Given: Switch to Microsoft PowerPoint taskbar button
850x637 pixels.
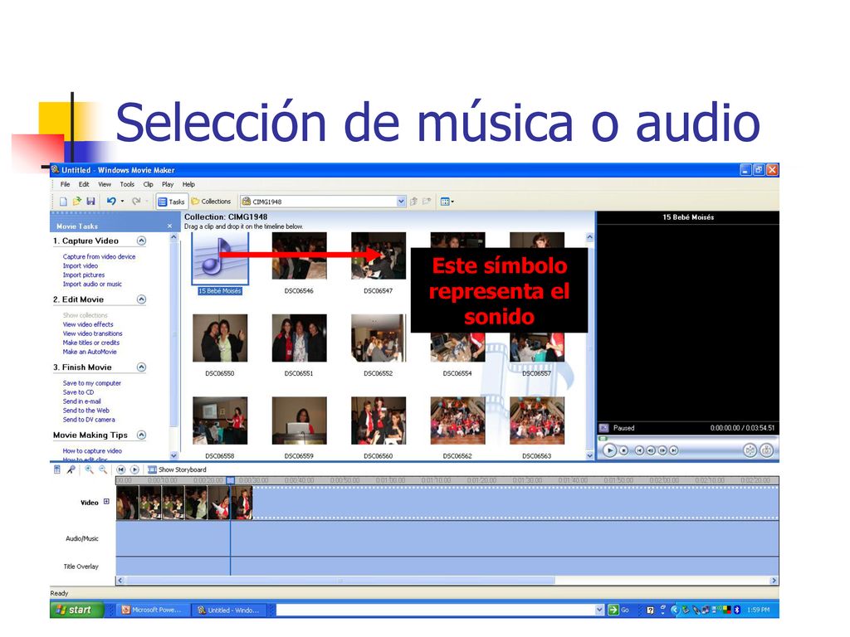Looking at the screenshot, I should (x=153, y=610).
